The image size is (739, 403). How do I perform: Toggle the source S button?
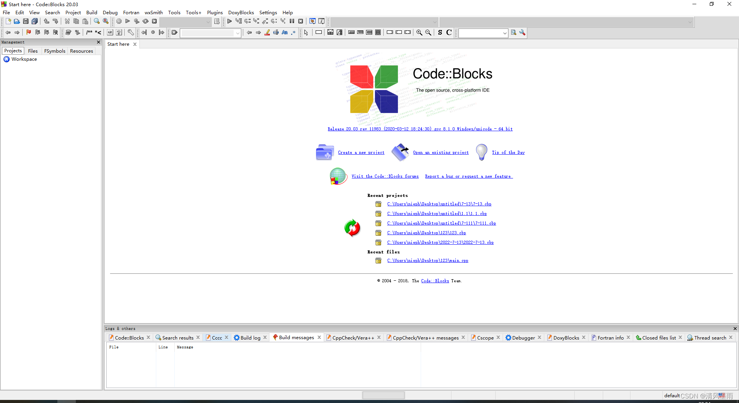coord(440,33)
